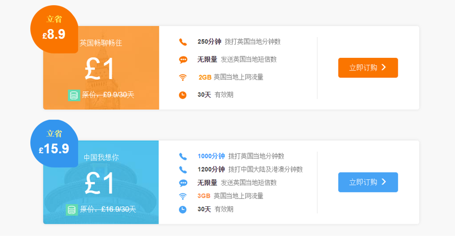Viewport: 455px width, 245px height.
Task: Click the blue phone icon beside 1000分钟
Action: tap(183, 156)
